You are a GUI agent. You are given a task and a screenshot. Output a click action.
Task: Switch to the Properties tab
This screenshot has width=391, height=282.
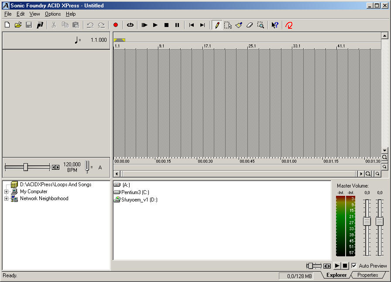[367, 275]
